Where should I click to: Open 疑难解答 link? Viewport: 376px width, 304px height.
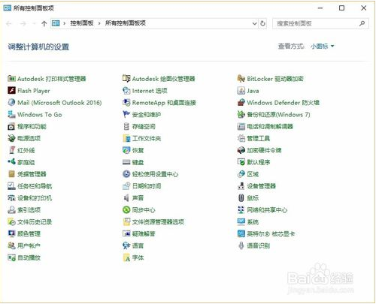(x=144, y=233)
